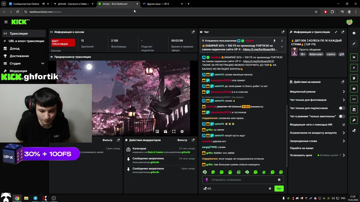Open the user avatar menu at top right
This screenshot has width=360, height=202.
(349, 22)
